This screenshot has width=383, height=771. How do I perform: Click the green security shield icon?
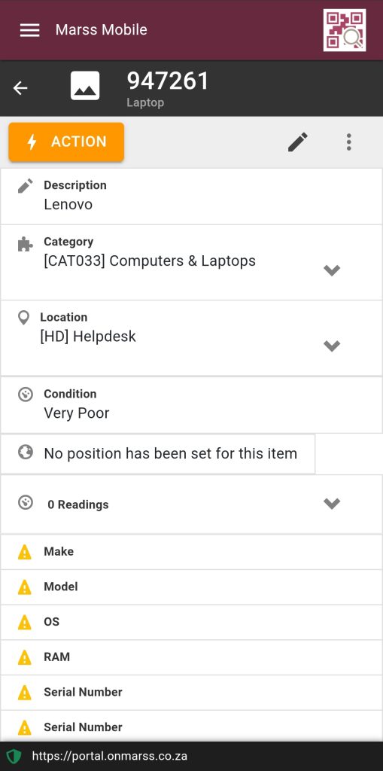(x=14, y=756)
